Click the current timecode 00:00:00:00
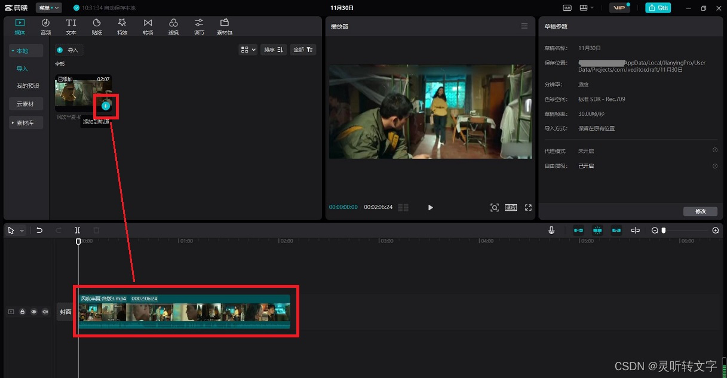 click(x=343, y=207)
